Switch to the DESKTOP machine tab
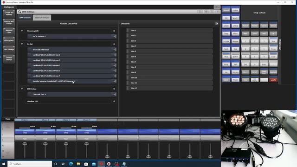Image resolution: width=297 pixels, height=167 pixels. pos(42,18)
